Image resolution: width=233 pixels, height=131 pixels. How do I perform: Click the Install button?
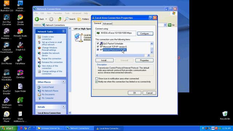tap(104, 60)
